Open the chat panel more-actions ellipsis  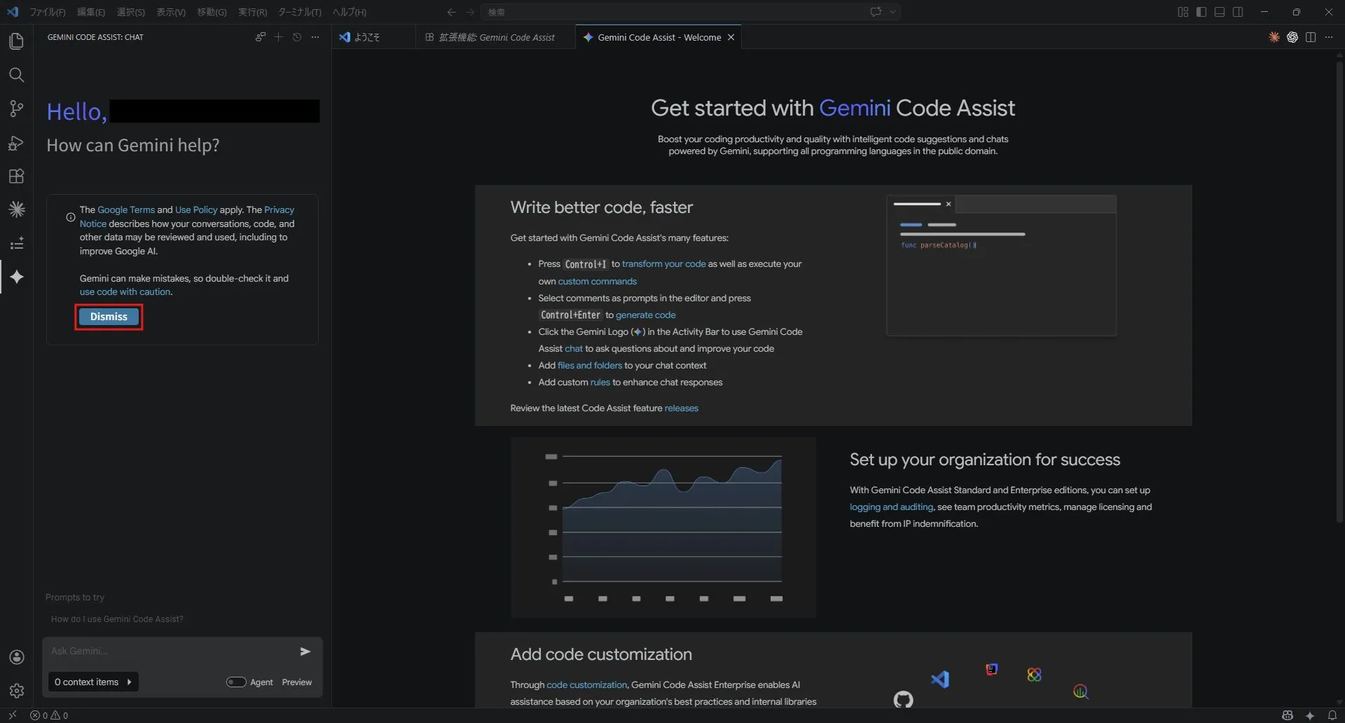[315, 37]
